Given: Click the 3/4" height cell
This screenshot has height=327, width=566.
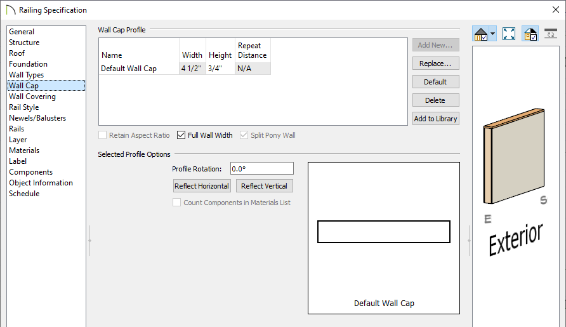Looking at the screenshot, I should click(x=220, y=69).
